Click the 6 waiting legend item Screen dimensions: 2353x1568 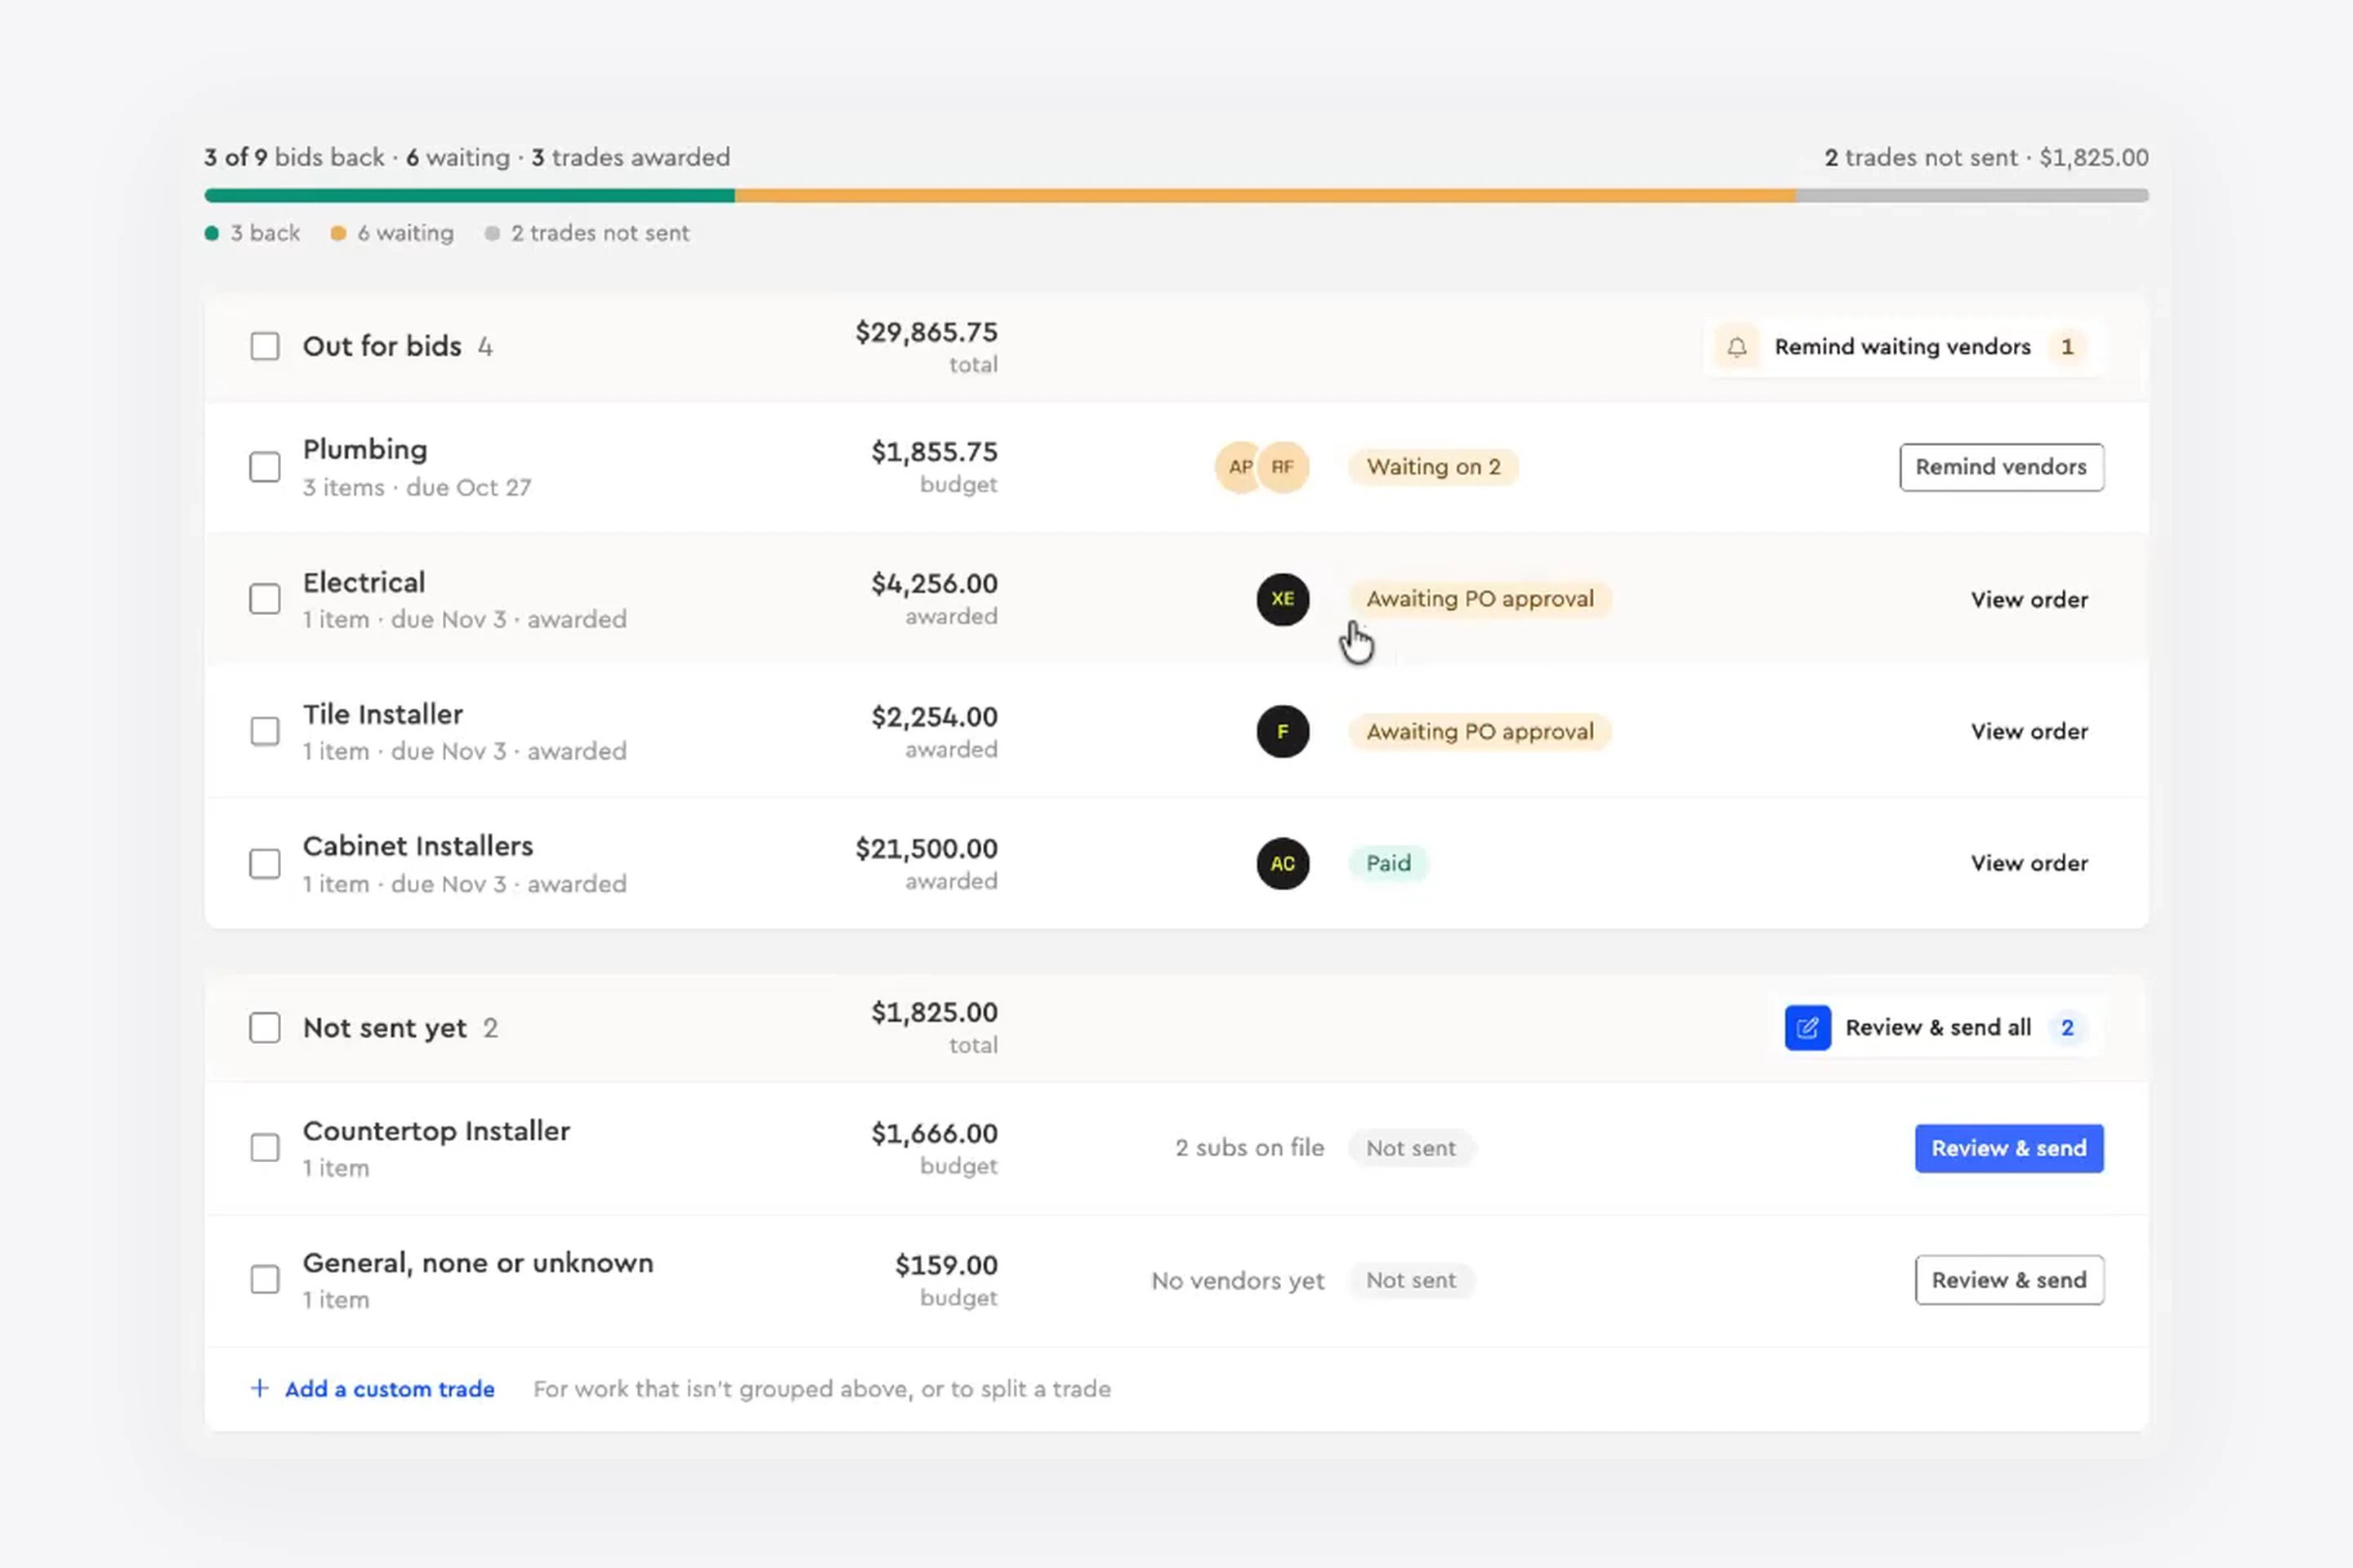click(392, 233)
